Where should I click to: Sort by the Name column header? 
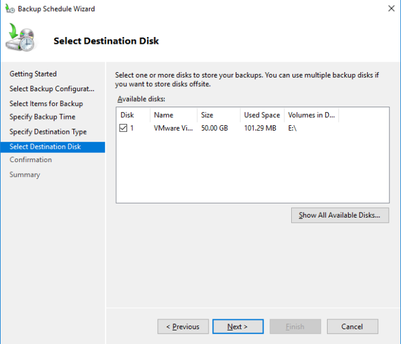click(173, 115)
